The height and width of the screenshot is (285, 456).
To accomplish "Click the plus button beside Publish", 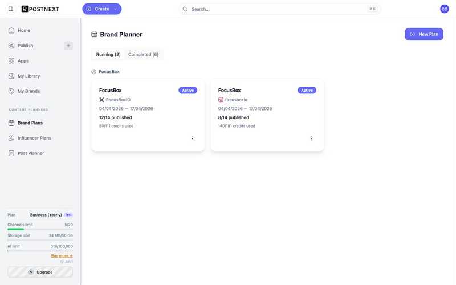I will [68, 46].
